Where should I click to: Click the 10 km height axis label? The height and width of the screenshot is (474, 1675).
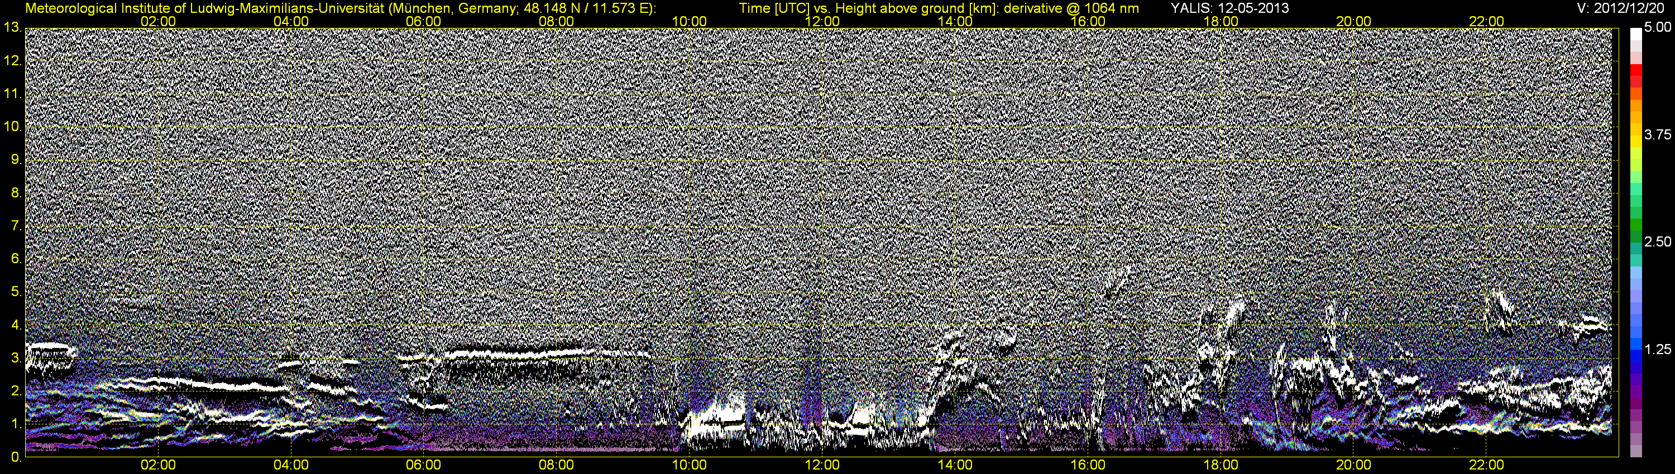[x=12, y=127]
